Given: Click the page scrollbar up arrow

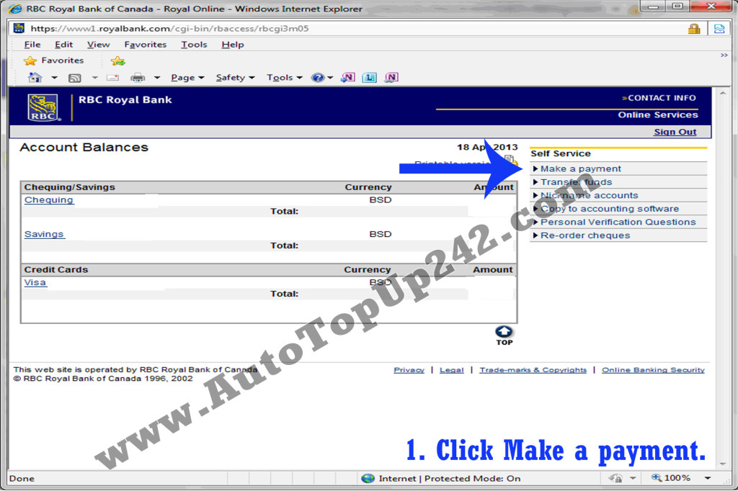Looking at the screenshot, I should pyautogui.click(x=723, y=93).
